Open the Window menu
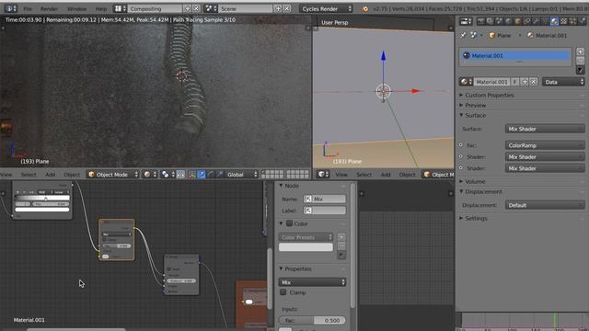The width and height of the screenshot is (589, 331). click(76, 8)
